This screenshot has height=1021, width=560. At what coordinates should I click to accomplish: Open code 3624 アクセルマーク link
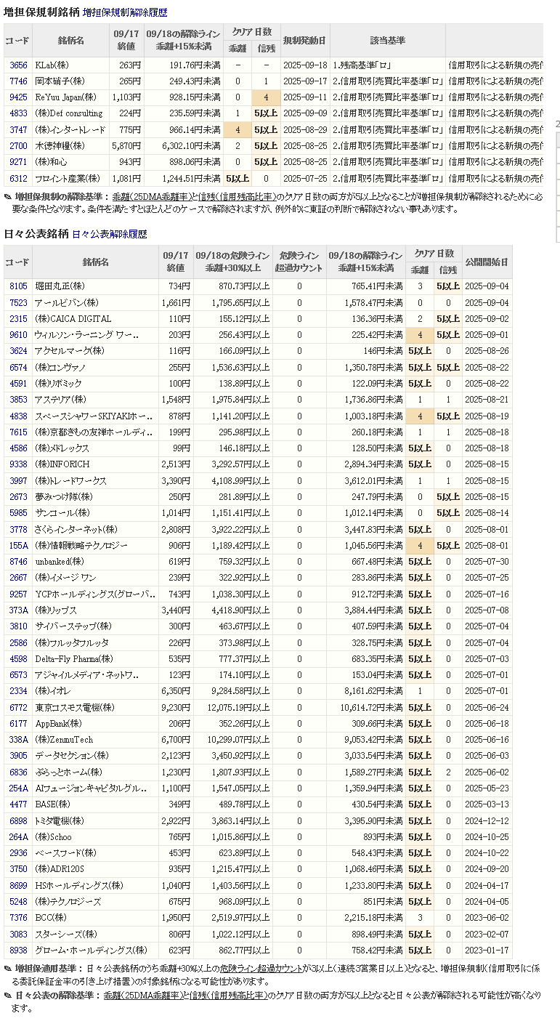(x=18, y=351)
